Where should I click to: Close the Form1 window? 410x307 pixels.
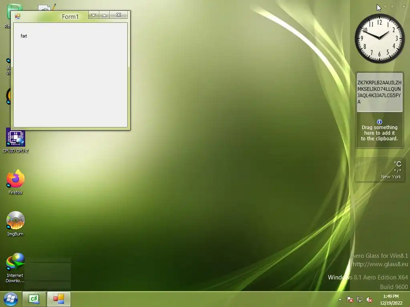[119, 15]
